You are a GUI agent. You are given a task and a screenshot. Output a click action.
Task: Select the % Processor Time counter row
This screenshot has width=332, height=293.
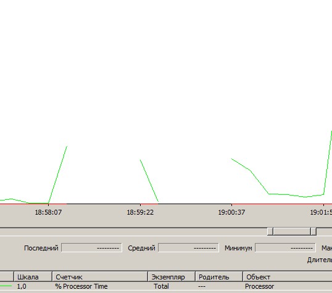[x=166, y=286]
